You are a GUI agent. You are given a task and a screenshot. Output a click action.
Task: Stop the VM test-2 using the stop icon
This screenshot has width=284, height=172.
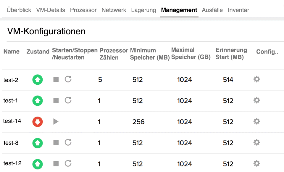pyautogui.click(x=56, y=79)
